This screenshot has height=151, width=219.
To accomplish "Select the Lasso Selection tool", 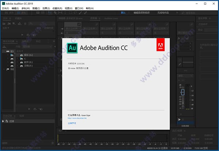I will click(x=76, y=13).
